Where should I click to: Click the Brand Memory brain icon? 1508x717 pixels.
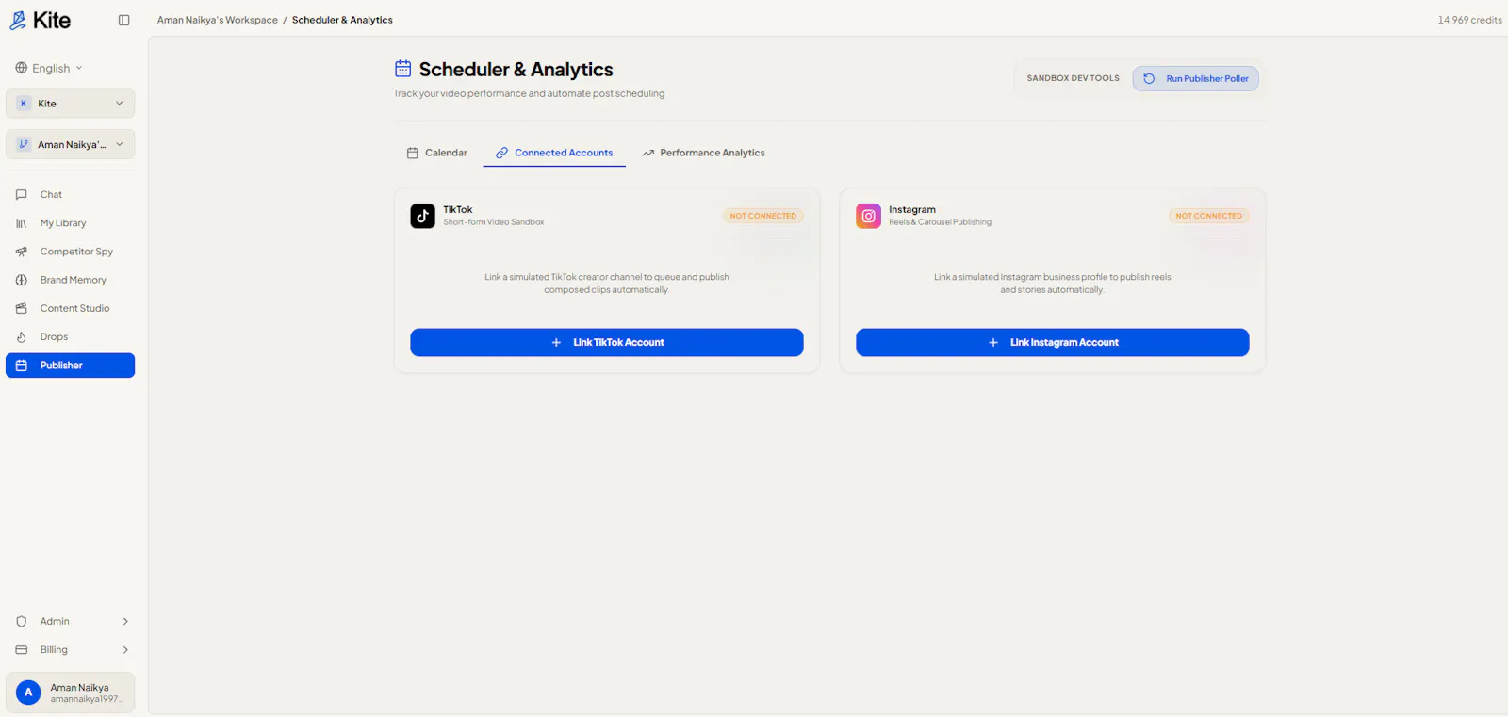[x=22, y=280]
